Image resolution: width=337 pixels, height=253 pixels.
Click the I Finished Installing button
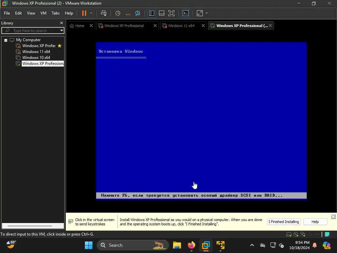284,222
